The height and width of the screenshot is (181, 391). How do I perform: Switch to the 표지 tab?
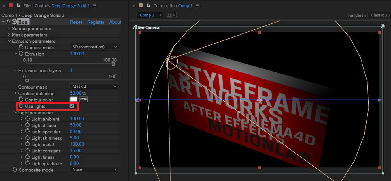click(x=172, y=15)
